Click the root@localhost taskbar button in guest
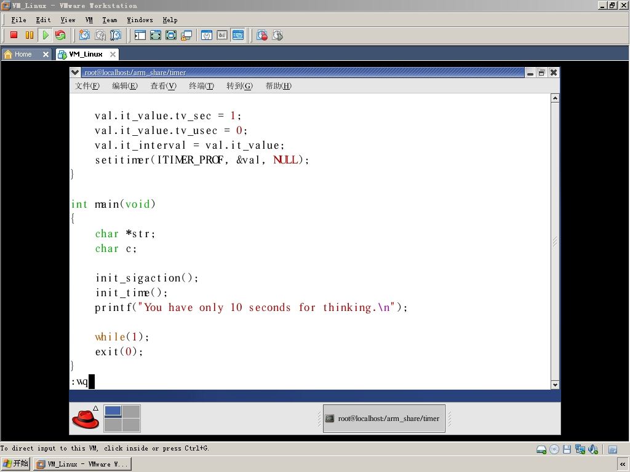Viewport: 630px width, 472px height. tap(384, 418)
